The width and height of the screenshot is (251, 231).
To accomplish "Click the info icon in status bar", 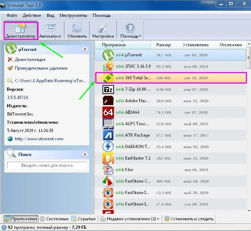I will coord(4,227).
